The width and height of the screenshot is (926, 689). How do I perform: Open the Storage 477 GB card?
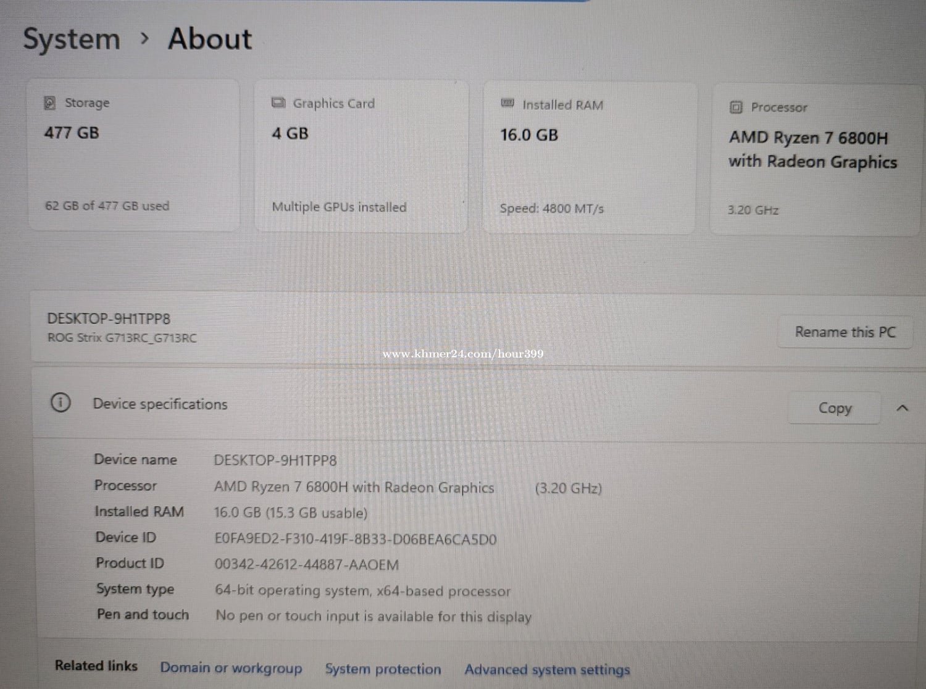click(x=134, y=156)
